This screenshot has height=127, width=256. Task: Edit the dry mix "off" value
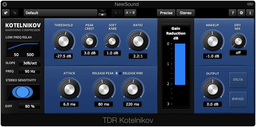pyautogui.click(x=238, y=53)
